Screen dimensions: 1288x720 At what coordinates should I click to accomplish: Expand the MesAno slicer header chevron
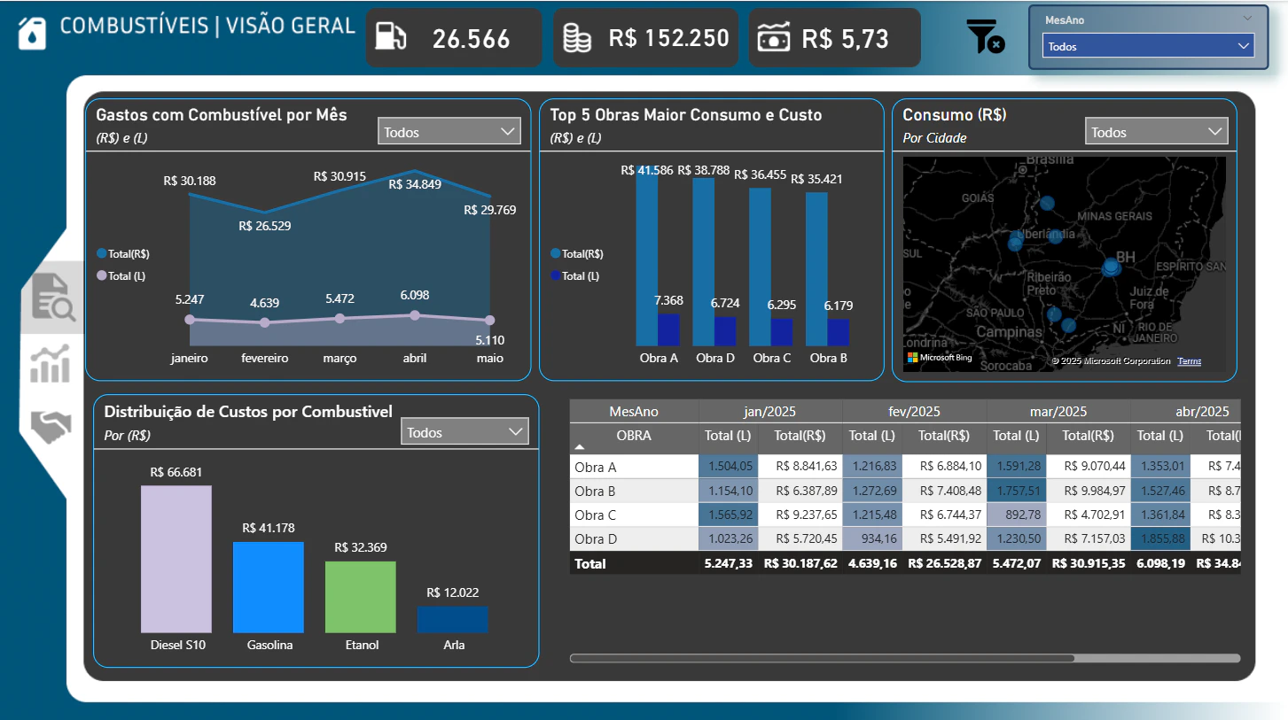click(1247, 18)
